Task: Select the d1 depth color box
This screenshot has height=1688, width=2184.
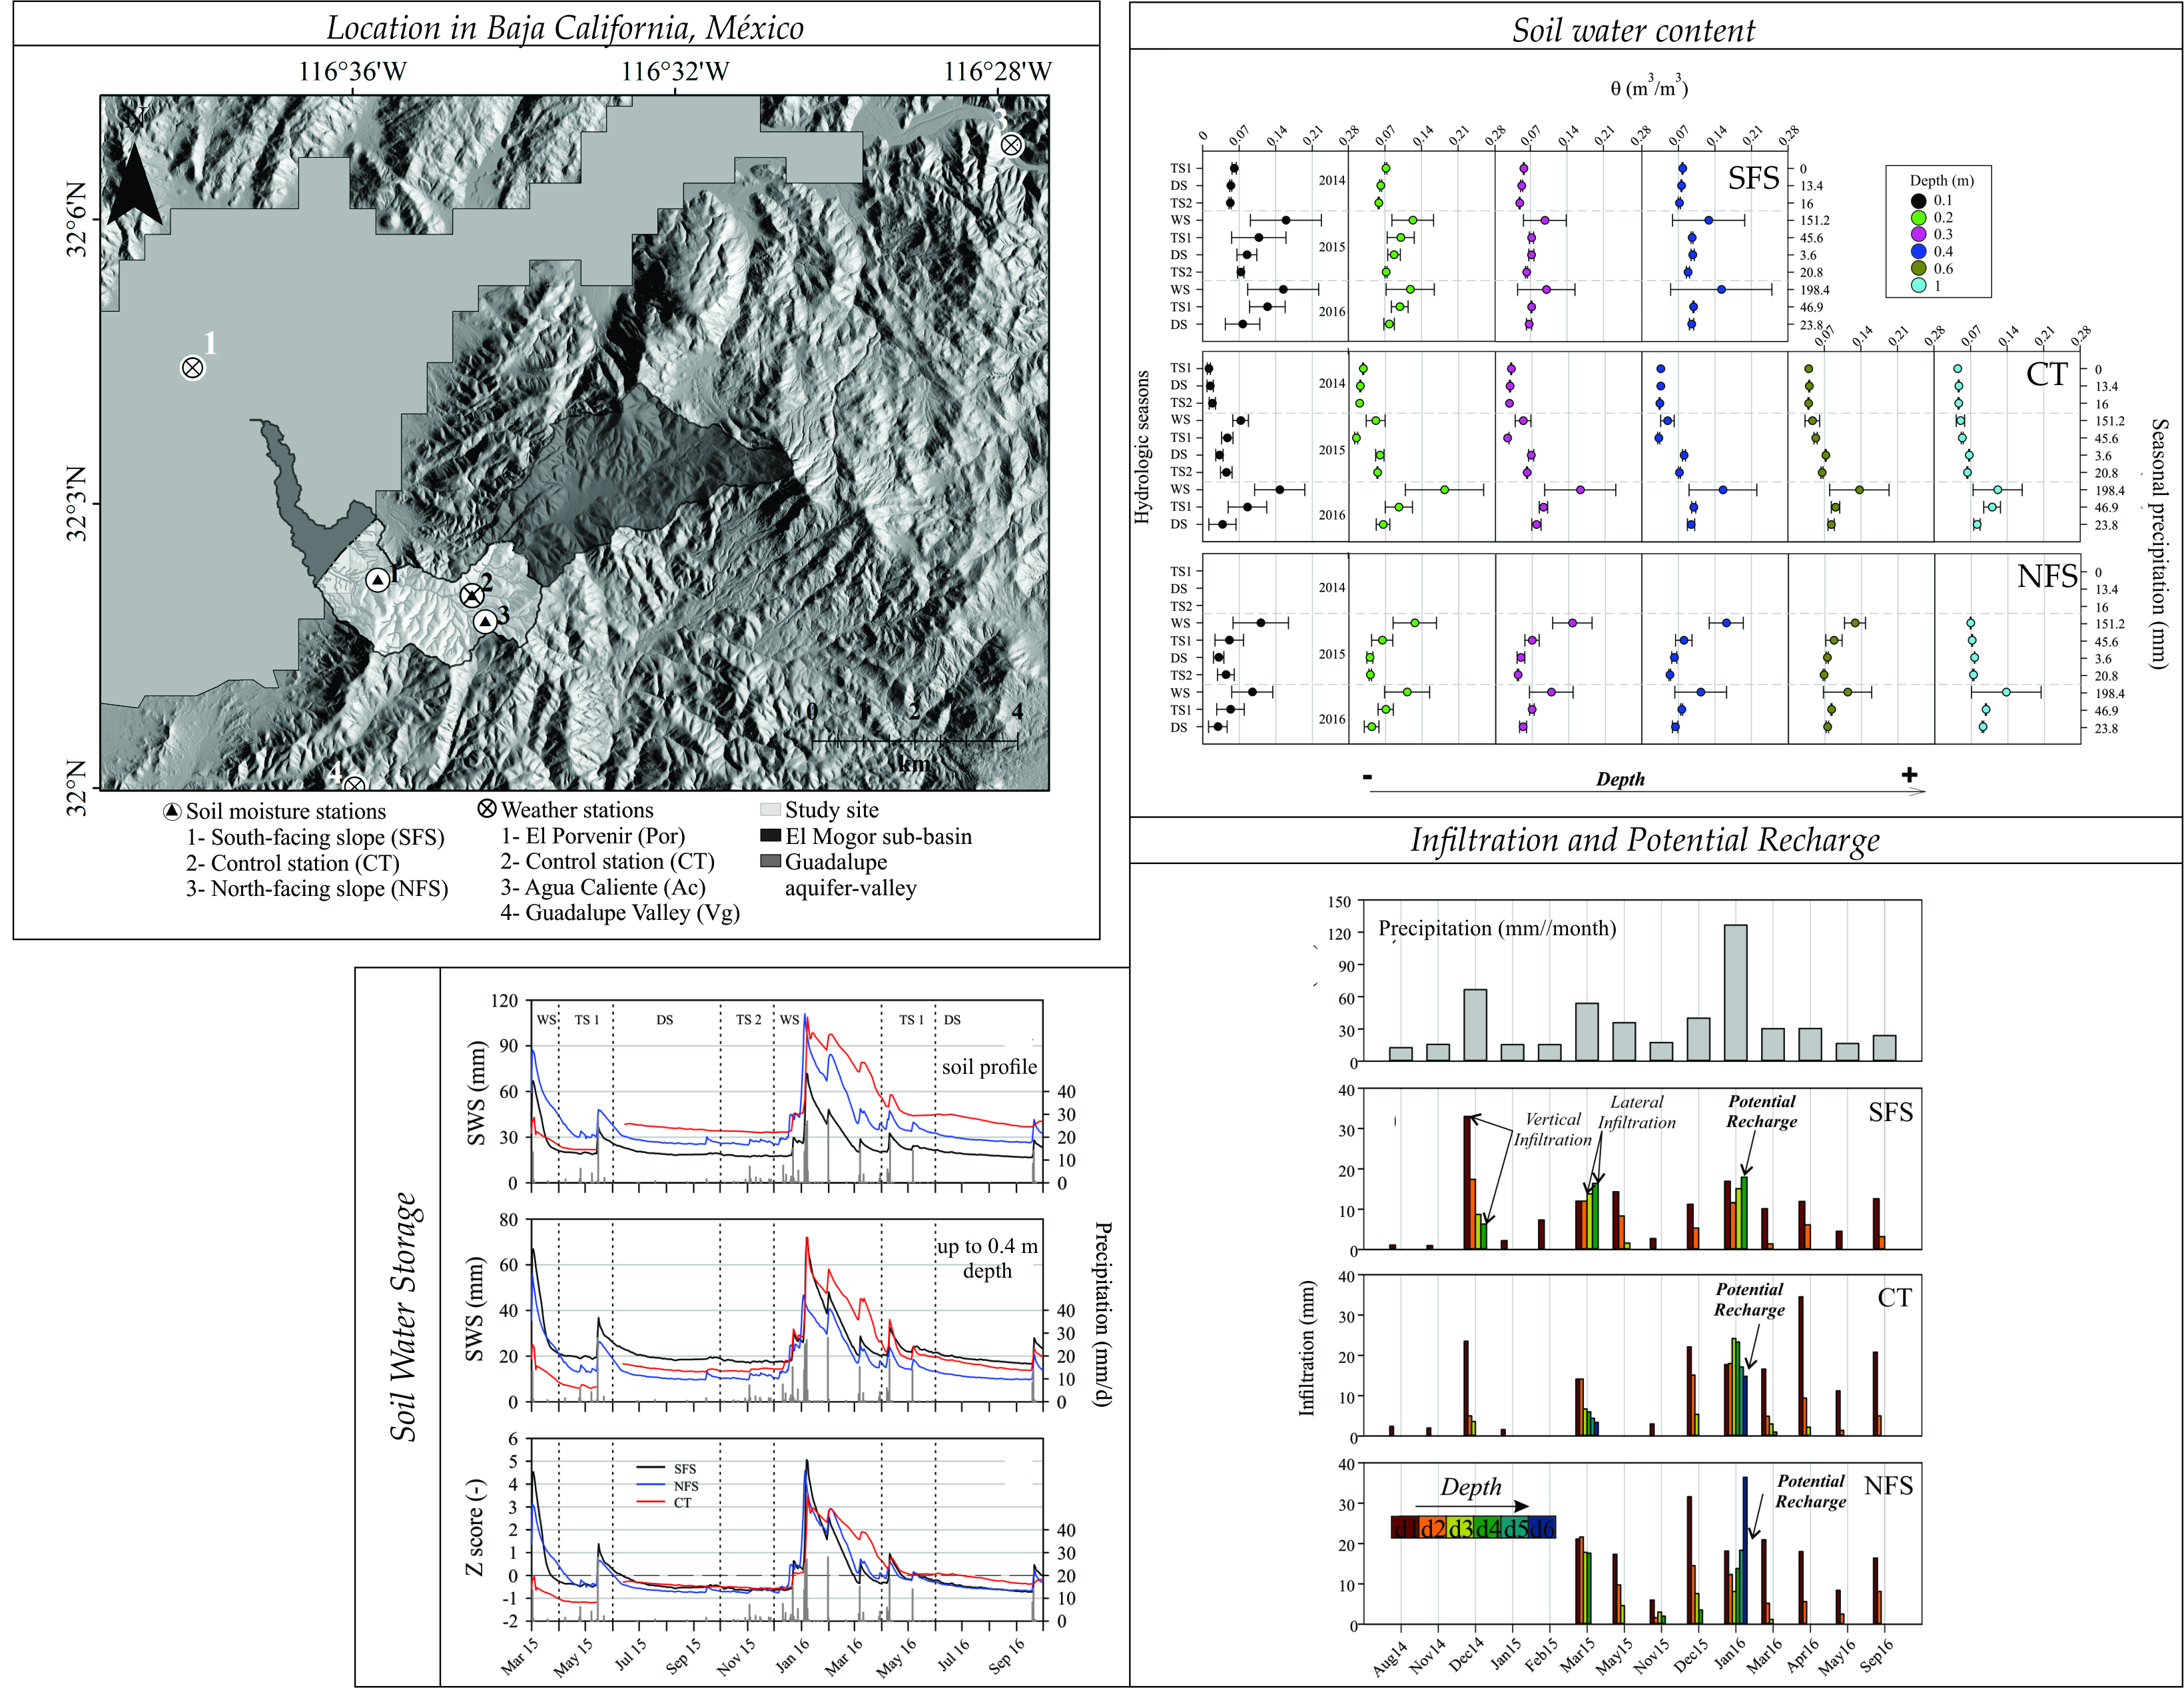Action: (1404, 1528)
